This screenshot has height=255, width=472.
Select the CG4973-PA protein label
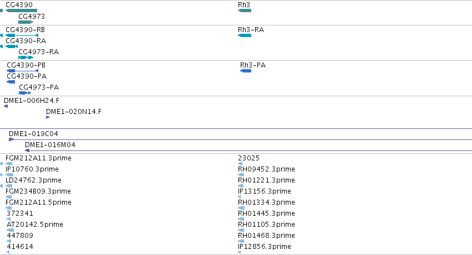[39, 87]
